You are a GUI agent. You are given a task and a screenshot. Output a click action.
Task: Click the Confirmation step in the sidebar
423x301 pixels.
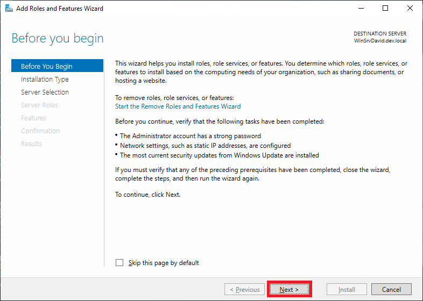tap(40, 131)
